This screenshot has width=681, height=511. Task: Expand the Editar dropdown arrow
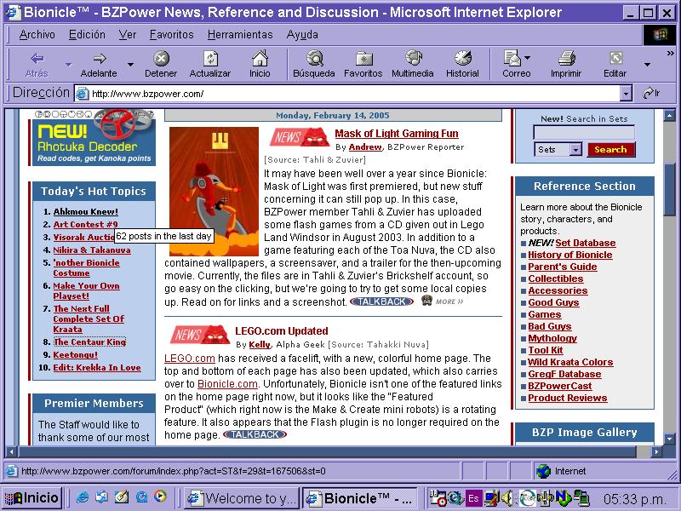(x=647, y=65)
